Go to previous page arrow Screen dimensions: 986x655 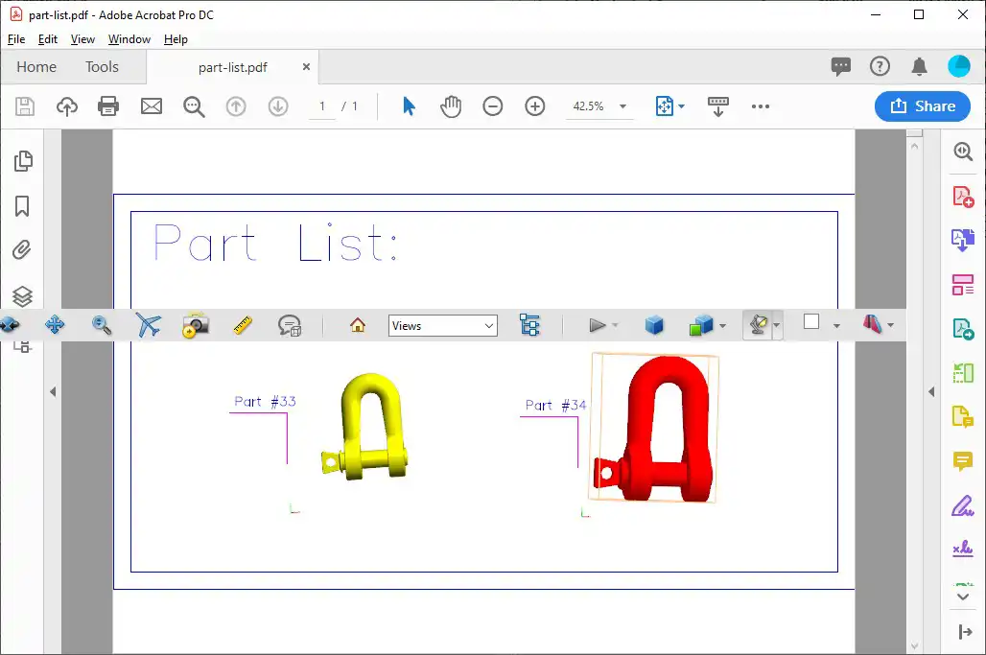(x=236, y=106)
